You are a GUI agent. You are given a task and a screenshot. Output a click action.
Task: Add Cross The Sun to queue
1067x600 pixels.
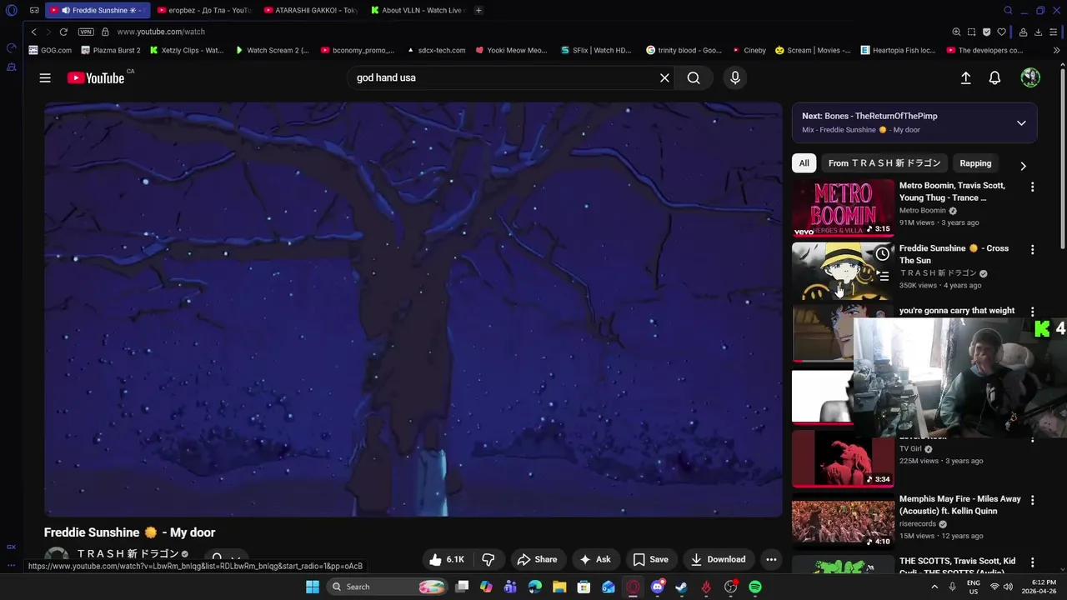coord(882,276)
